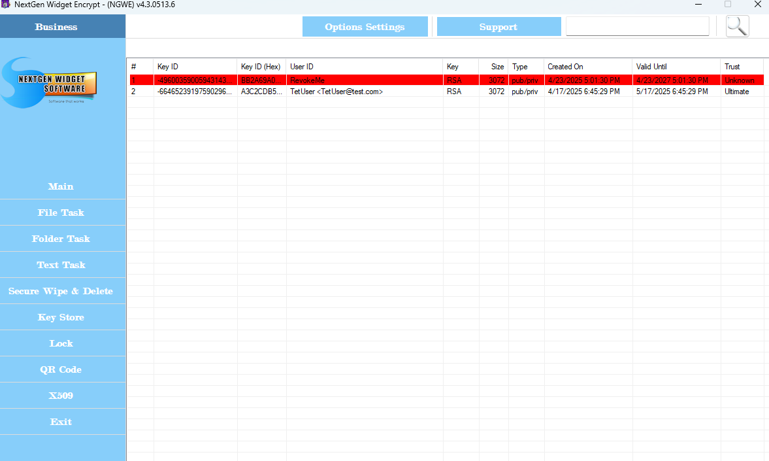Sort by Trust column header

click(x=742, y=67)
